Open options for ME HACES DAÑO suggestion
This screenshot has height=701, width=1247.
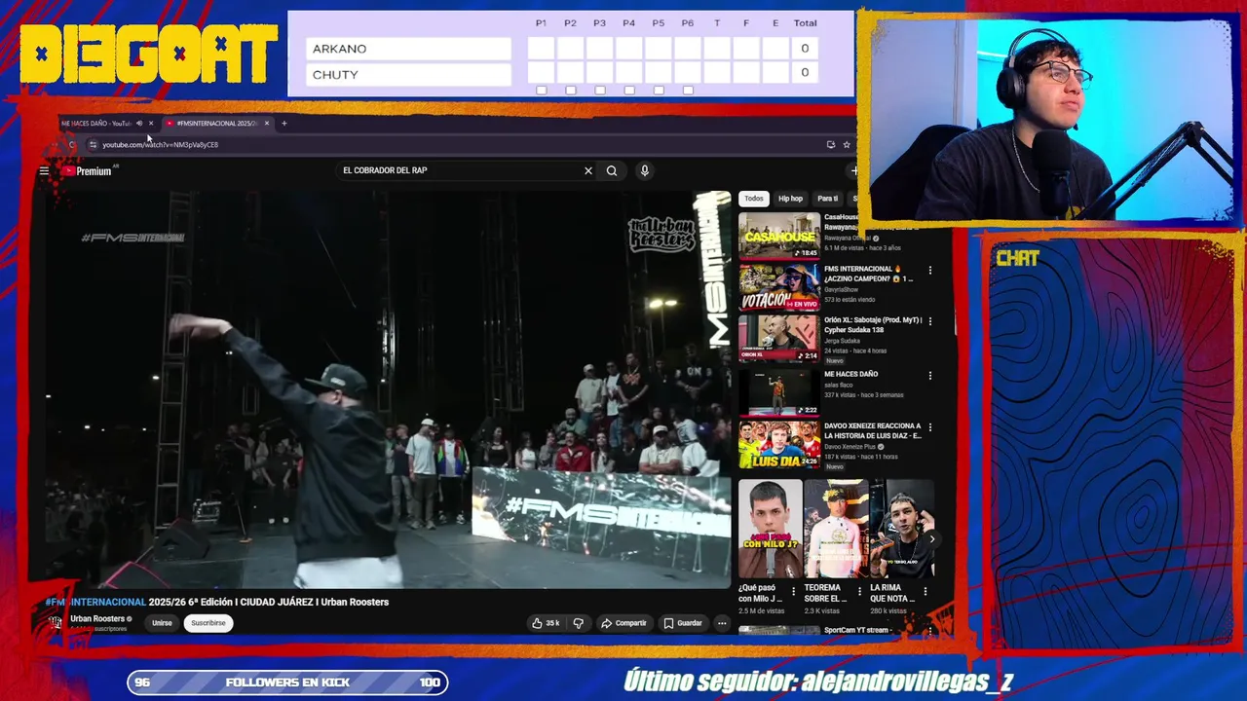(x=930, y=375)
